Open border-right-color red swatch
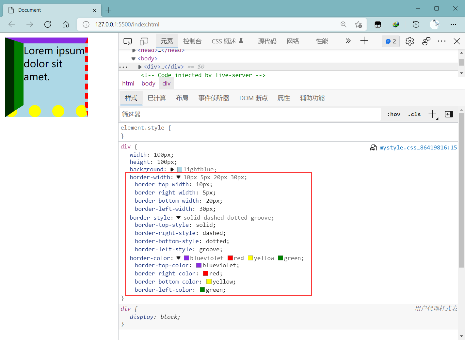This screenshot has width=465, height=340. [206, 273]
